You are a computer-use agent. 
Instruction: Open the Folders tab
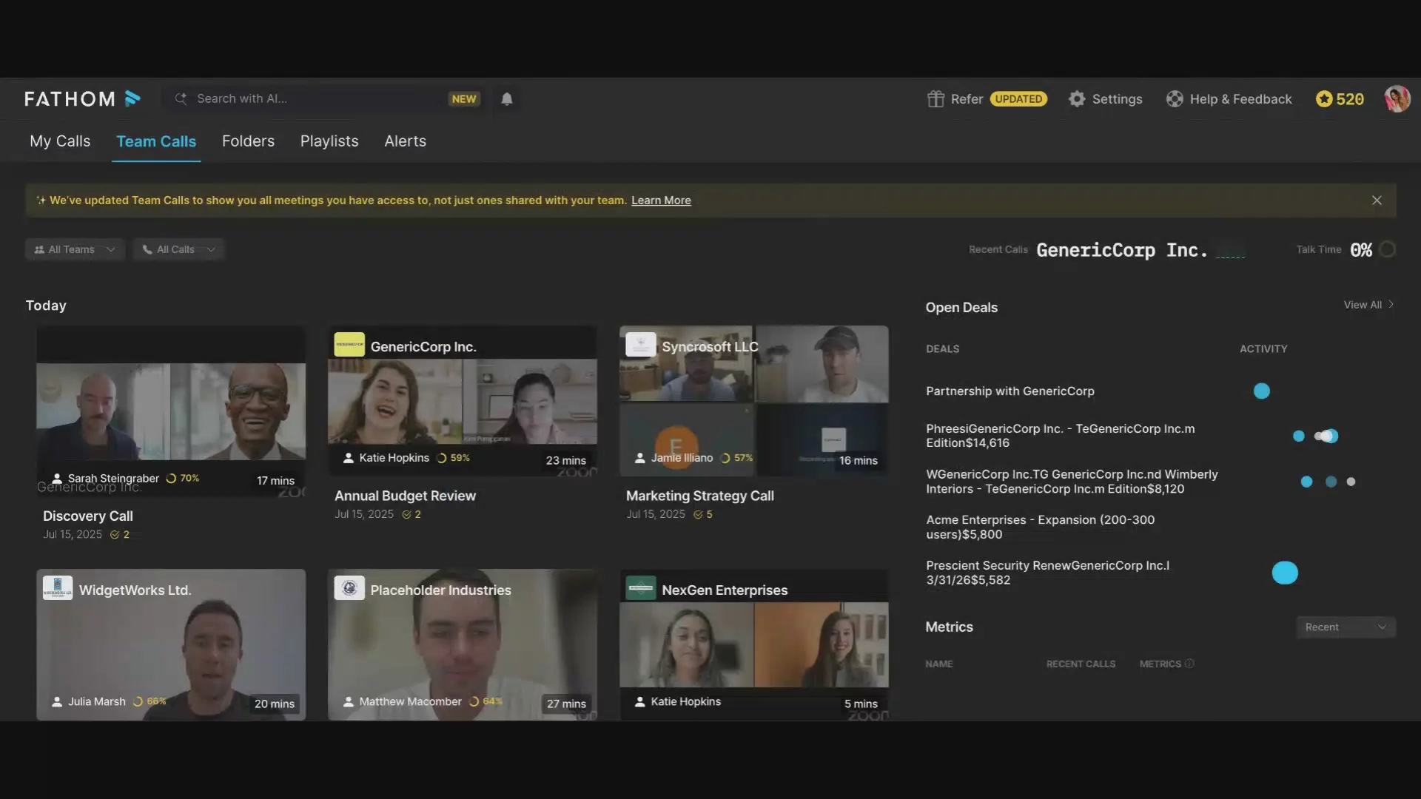point(248,141)
